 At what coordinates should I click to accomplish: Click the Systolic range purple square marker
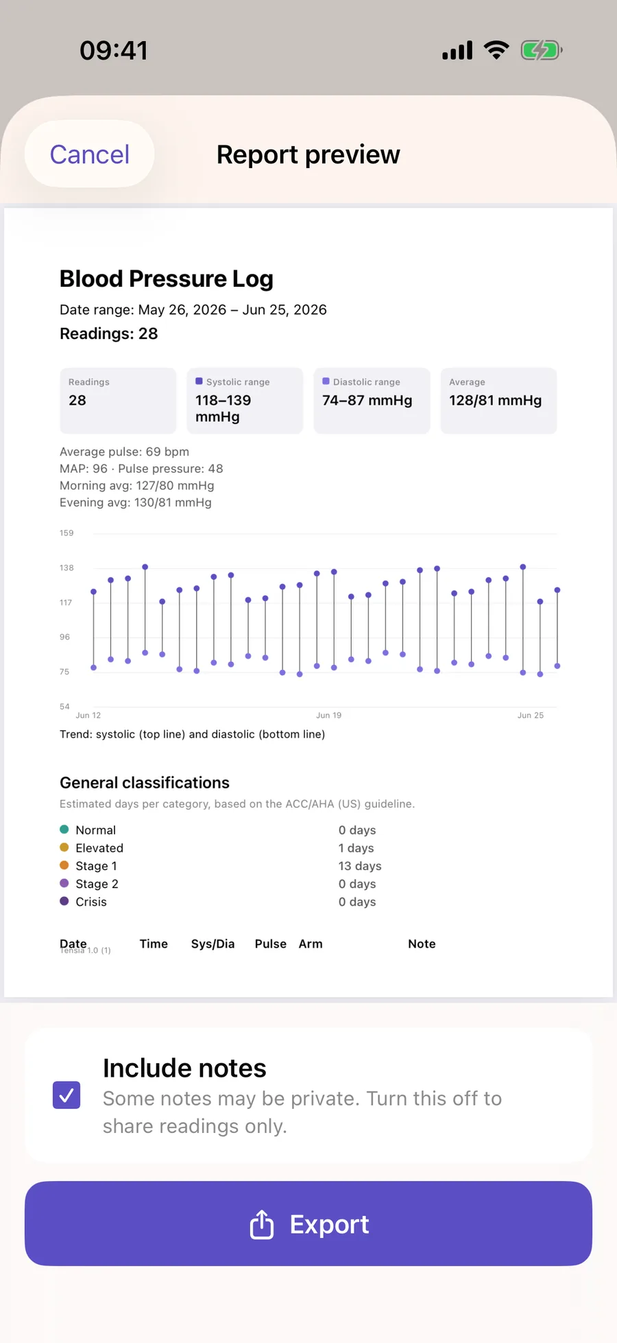(x=199, y=381)
